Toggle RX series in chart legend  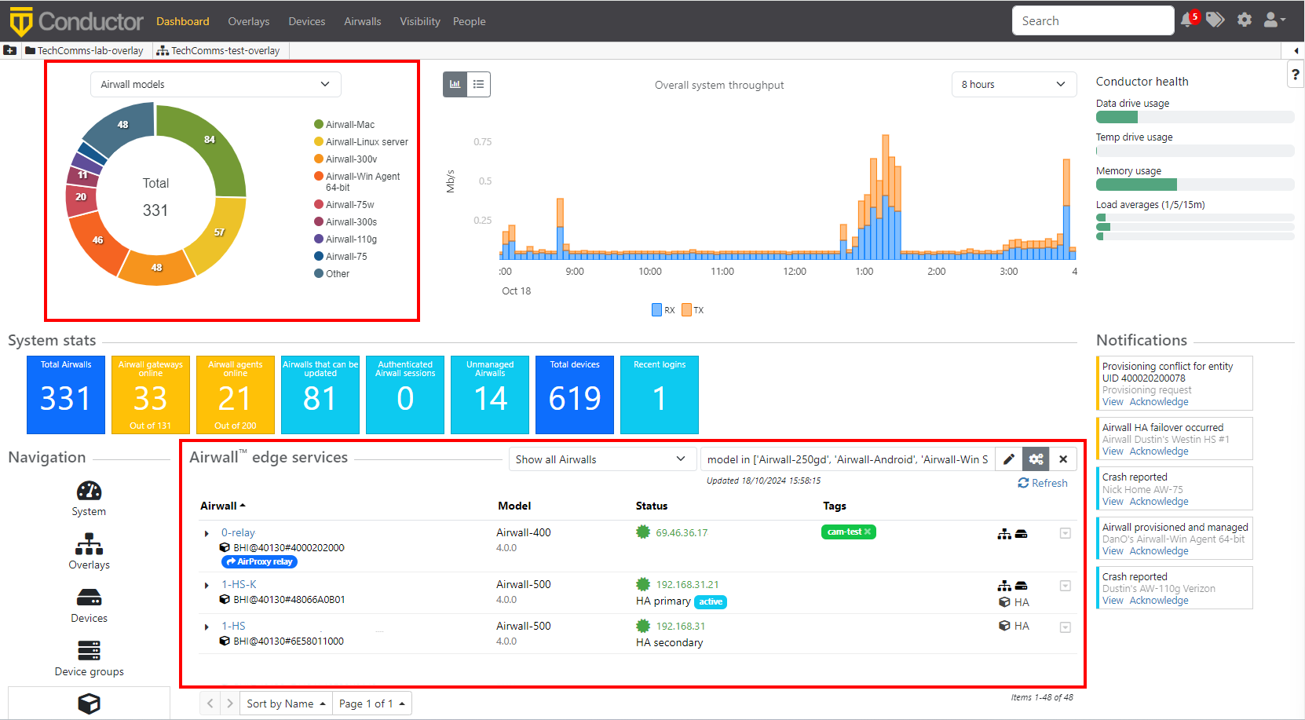[663, 310]
